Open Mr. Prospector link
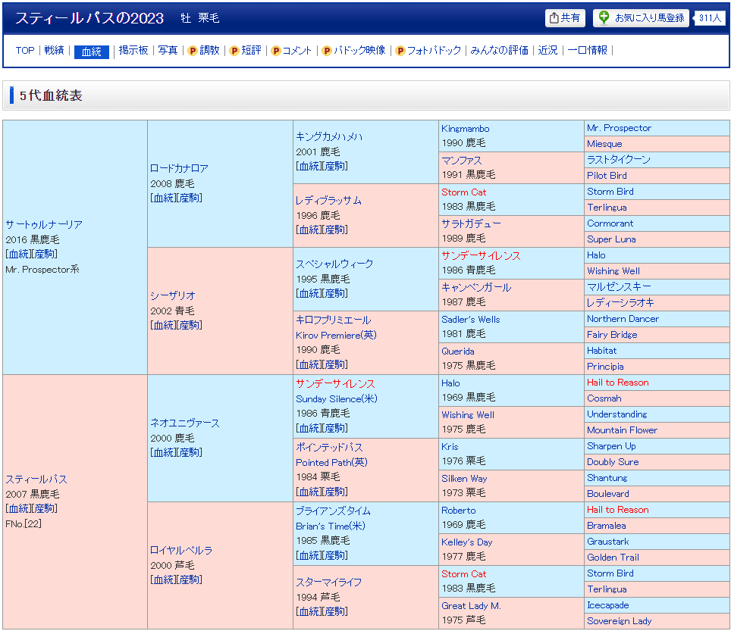731x631 pixels. pyautogui.click(x=619, y=127)
